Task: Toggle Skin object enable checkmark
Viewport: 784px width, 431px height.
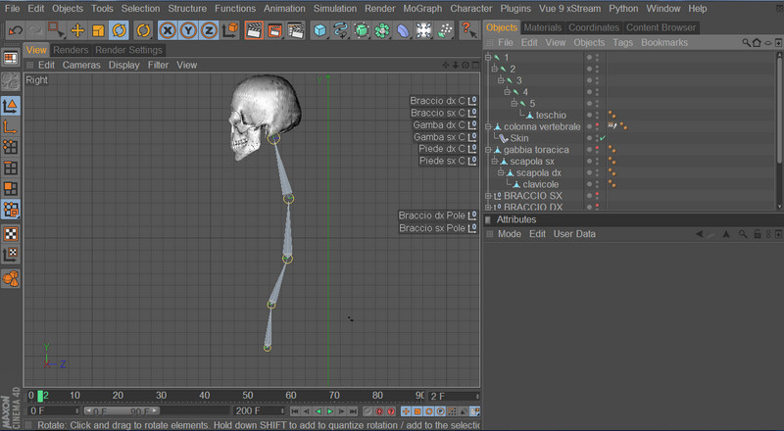Action: [x=603, y=138]
